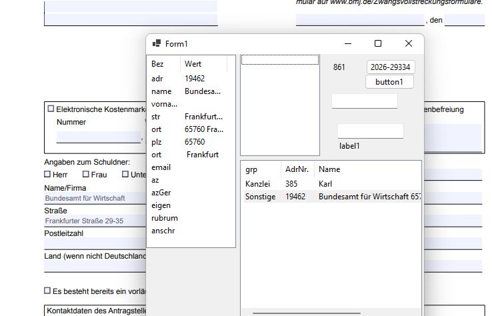Screen dimensions: 492x316
Task: Tick the 'Es besteht bereits' checkbox
Action: (x=47, y=291)
